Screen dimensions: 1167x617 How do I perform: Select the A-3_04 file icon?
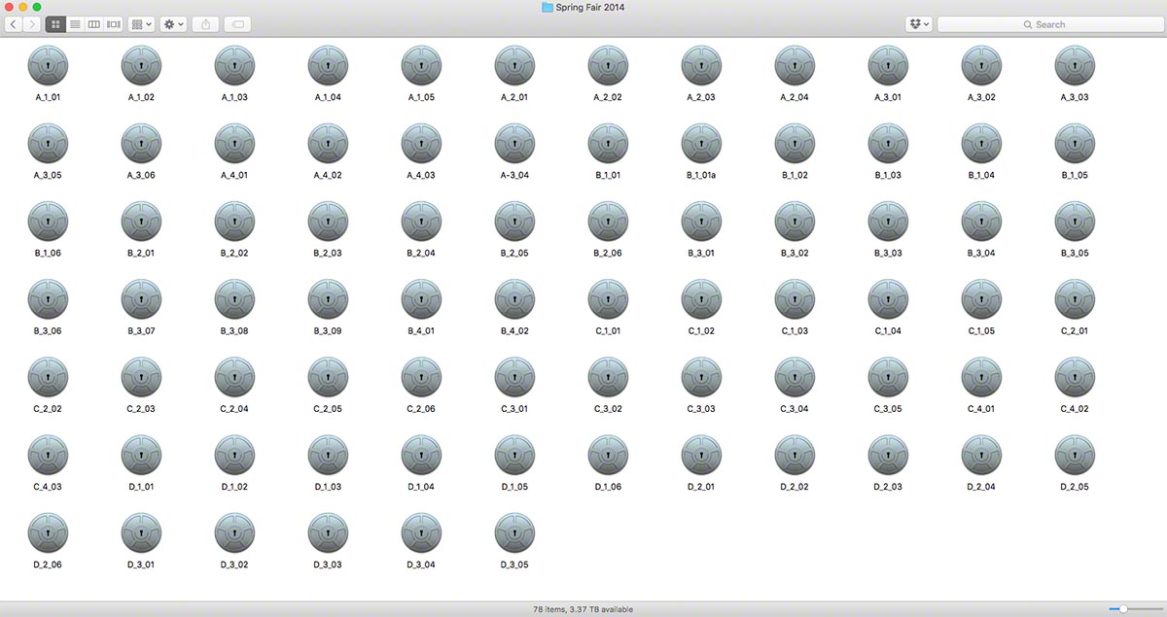[x=515, y=145]
